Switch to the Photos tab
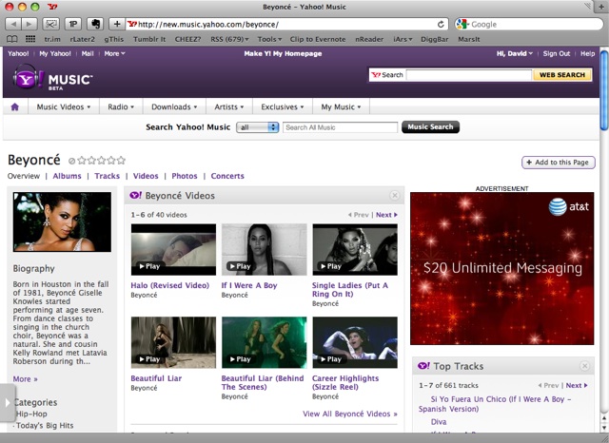 point(185,176)
